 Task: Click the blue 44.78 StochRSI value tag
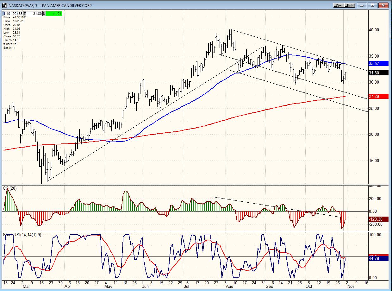click(x=378, y=258)
